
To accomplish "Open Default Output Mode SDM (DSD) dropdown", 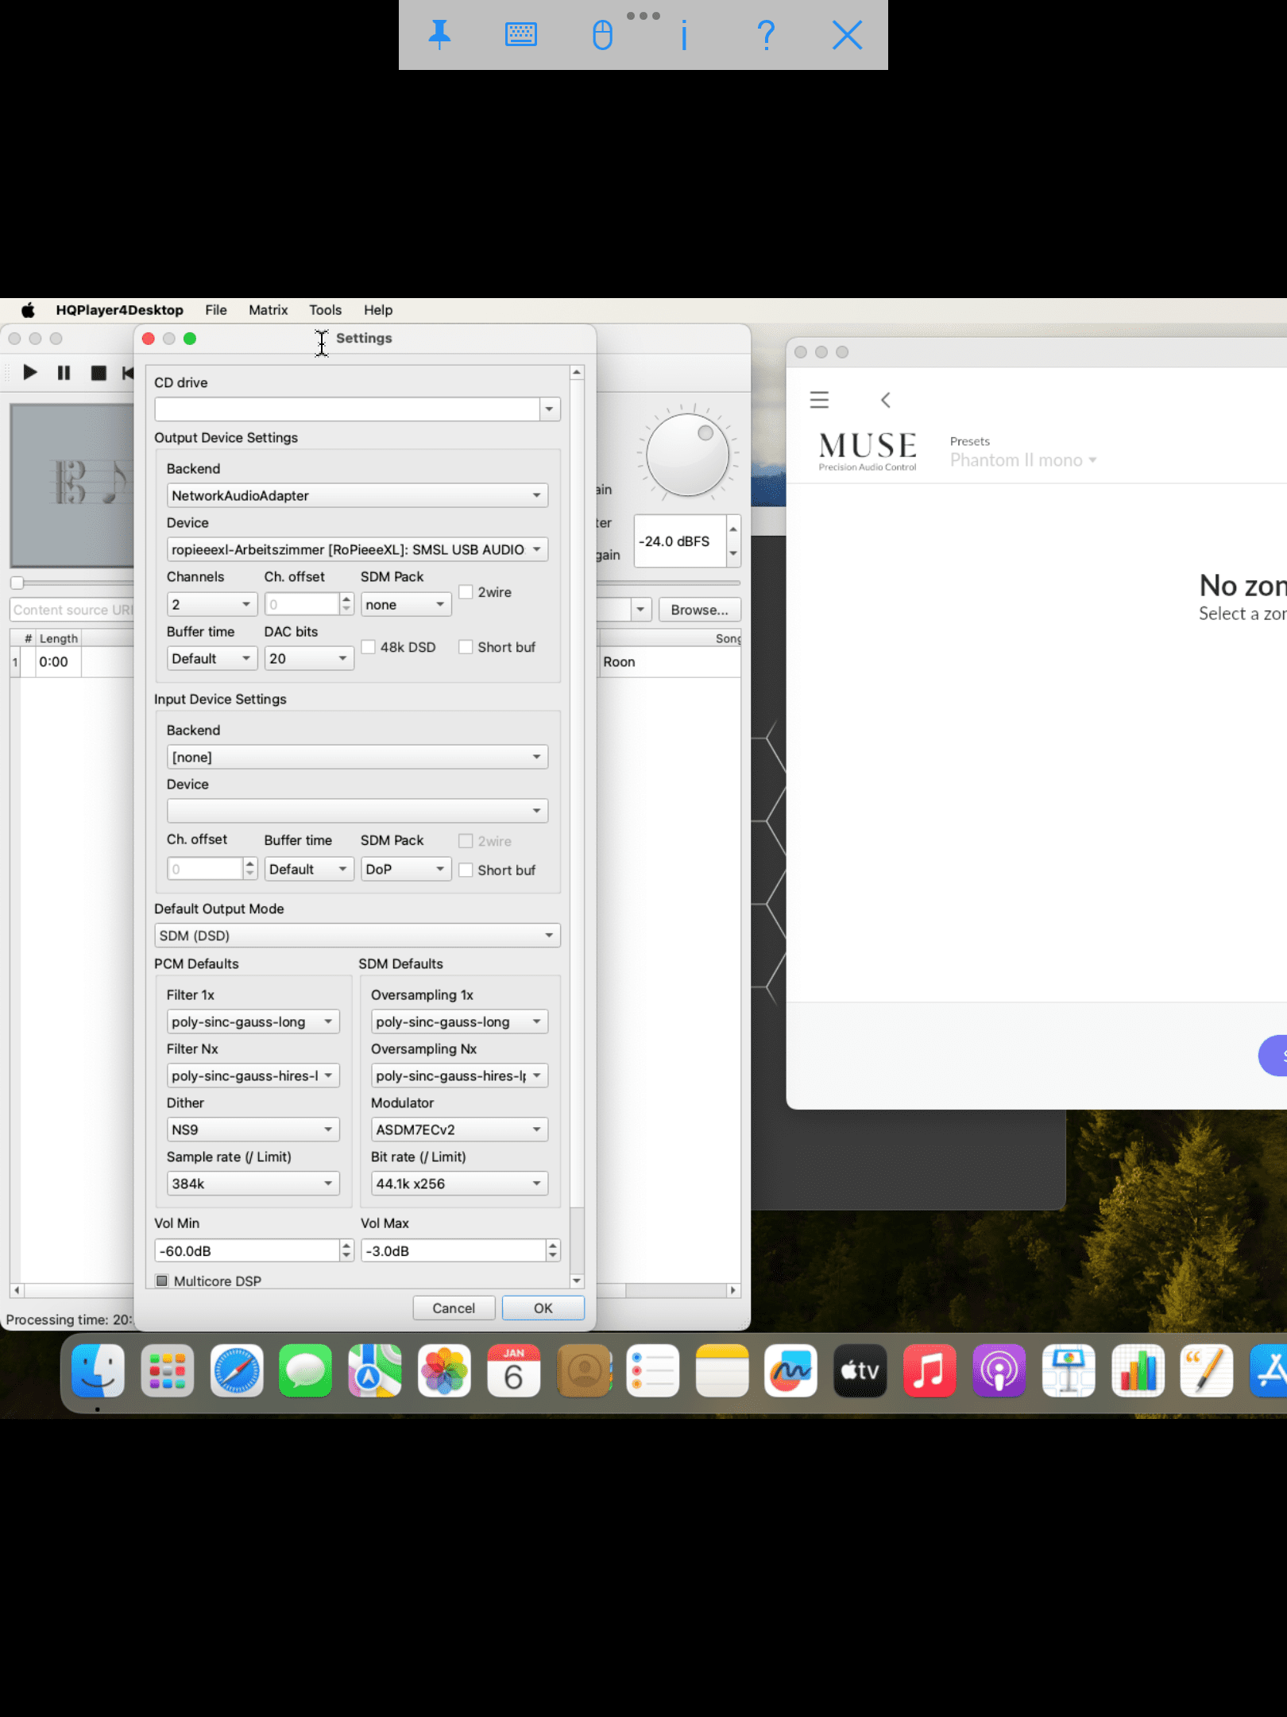I will pos(357,936).
